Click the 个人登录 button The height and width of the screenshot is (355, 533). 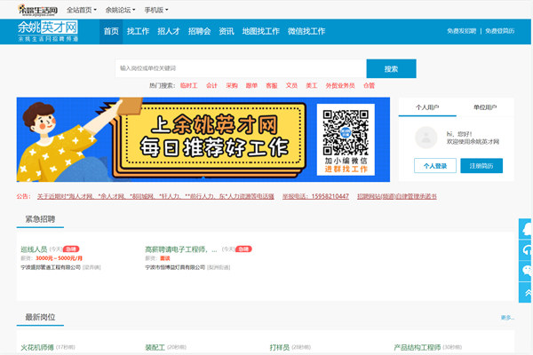coord(434,165)
